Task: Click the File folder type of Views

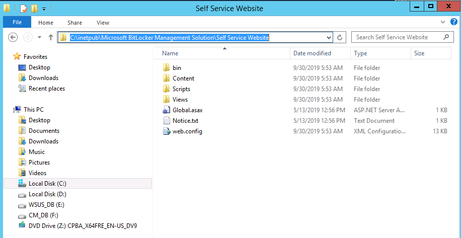Action: (367, 100)
